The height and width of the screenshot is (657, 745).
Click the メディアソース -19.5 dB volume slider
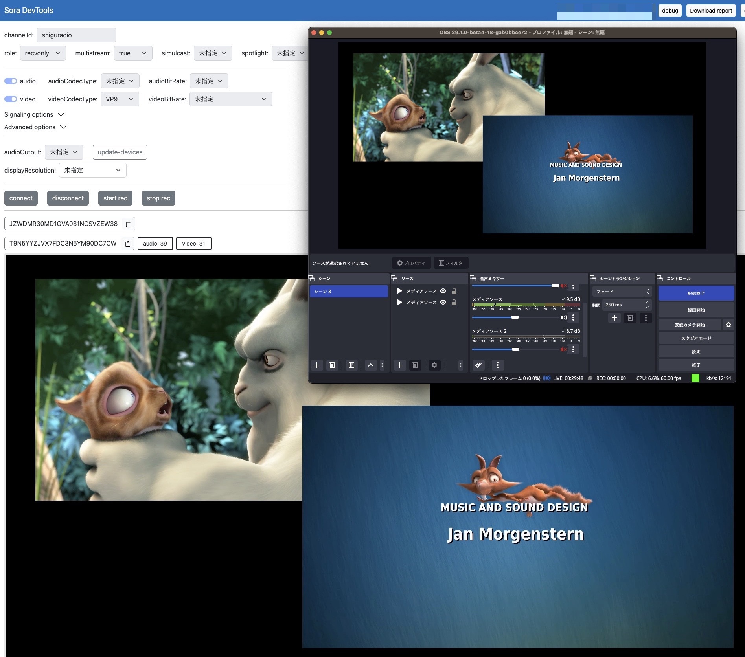(x=515, y=317)
